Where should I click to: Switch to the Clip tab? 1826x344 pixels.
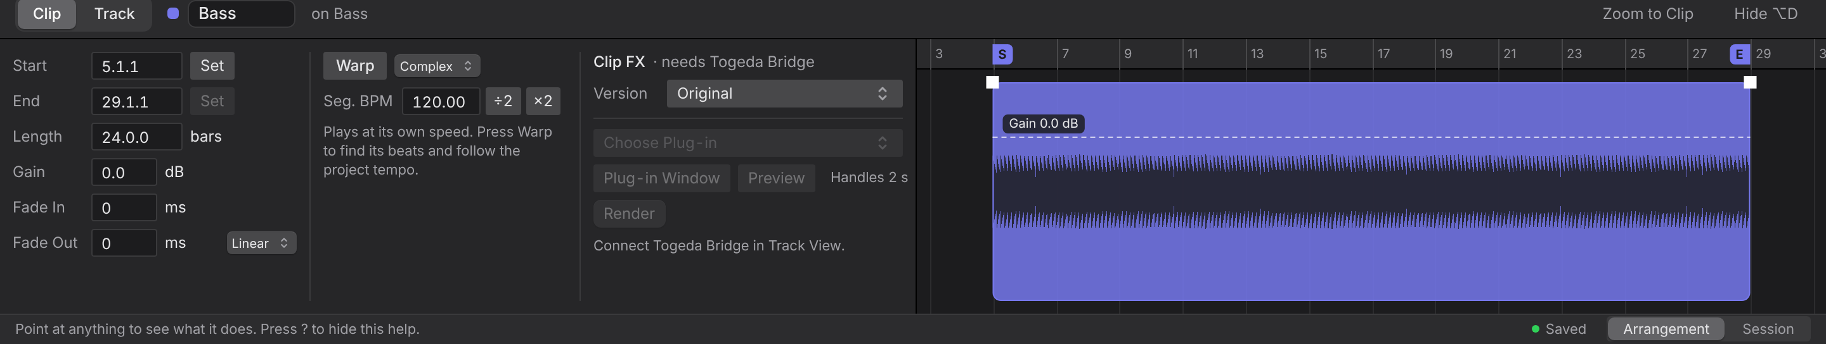coord(47,14)
